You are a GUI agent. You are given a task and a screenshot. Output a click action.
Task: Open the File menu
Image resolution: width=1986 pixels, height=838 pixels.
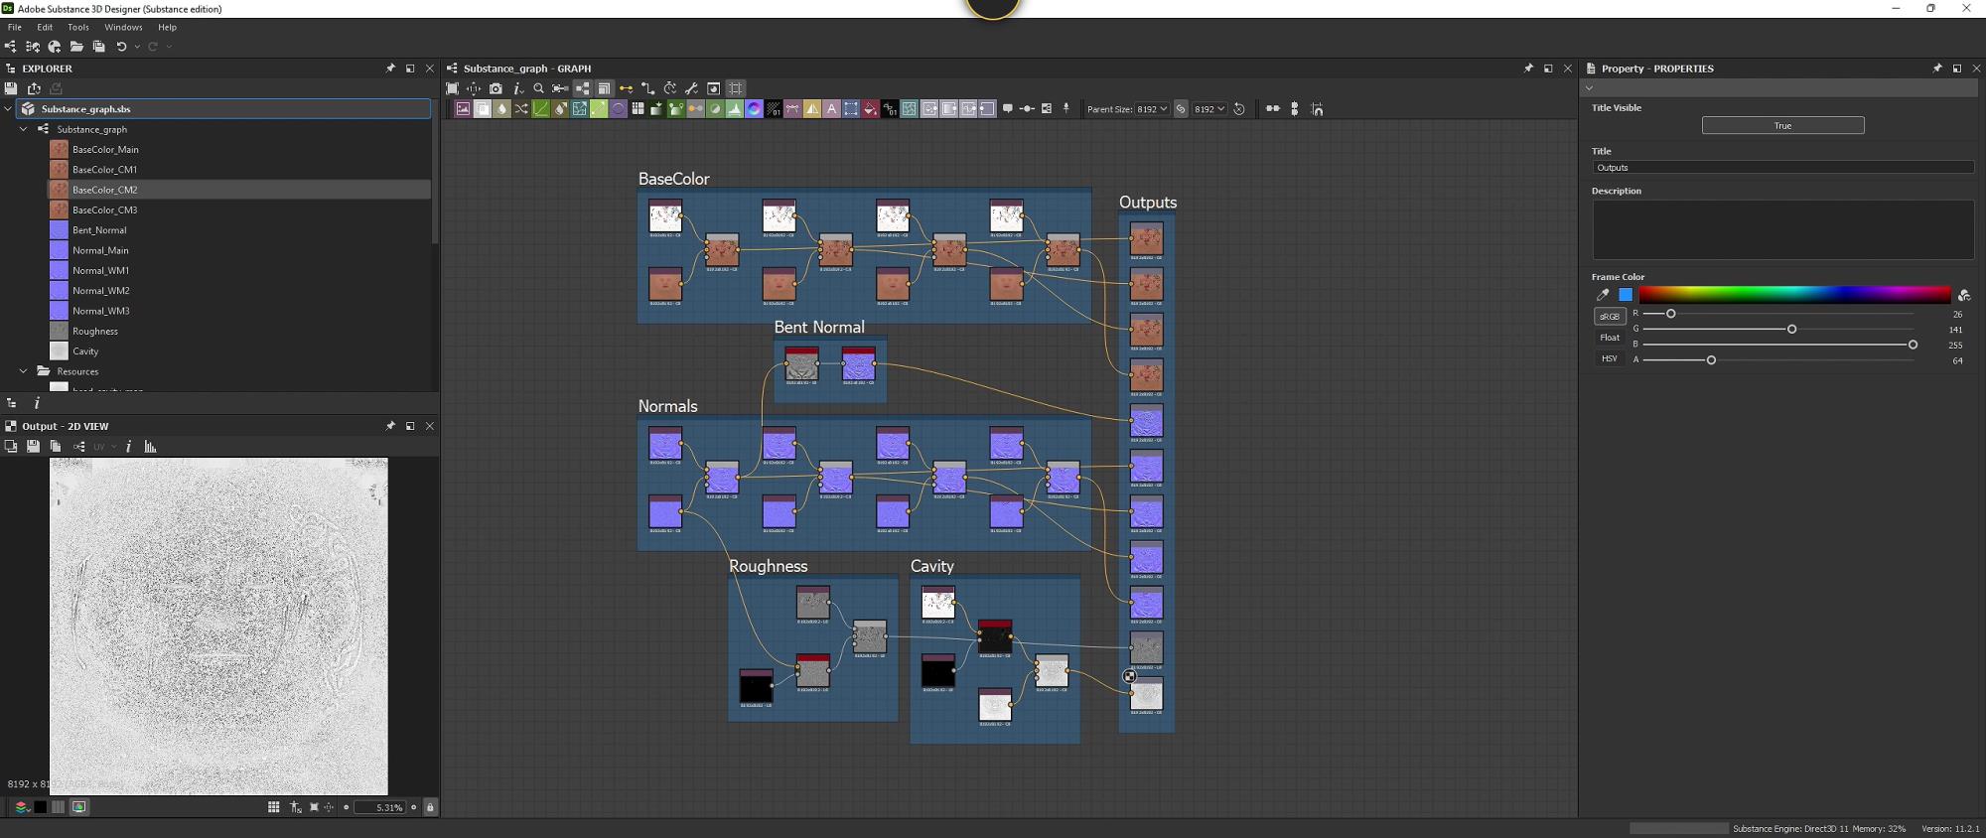15,27
